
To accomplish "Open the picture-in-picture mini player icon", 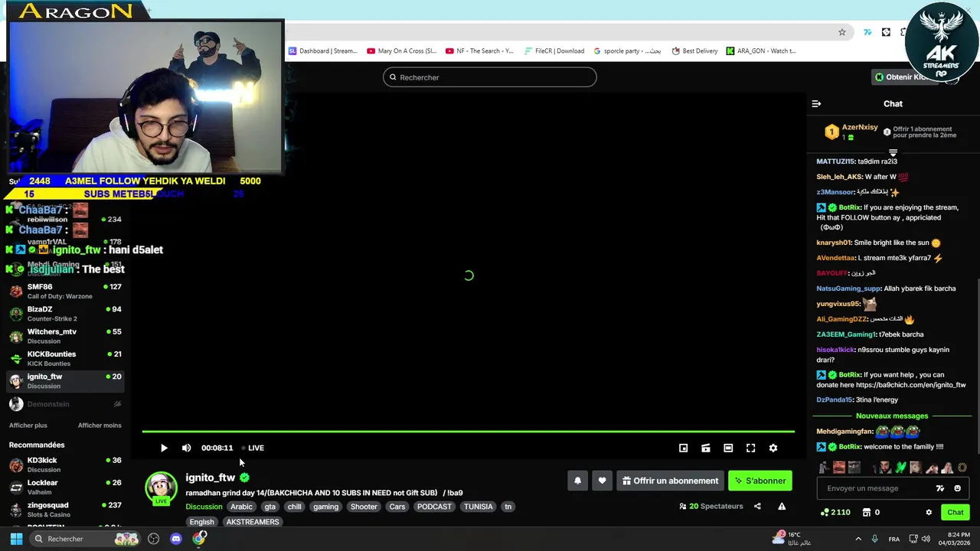I will [x=683, y=448].
